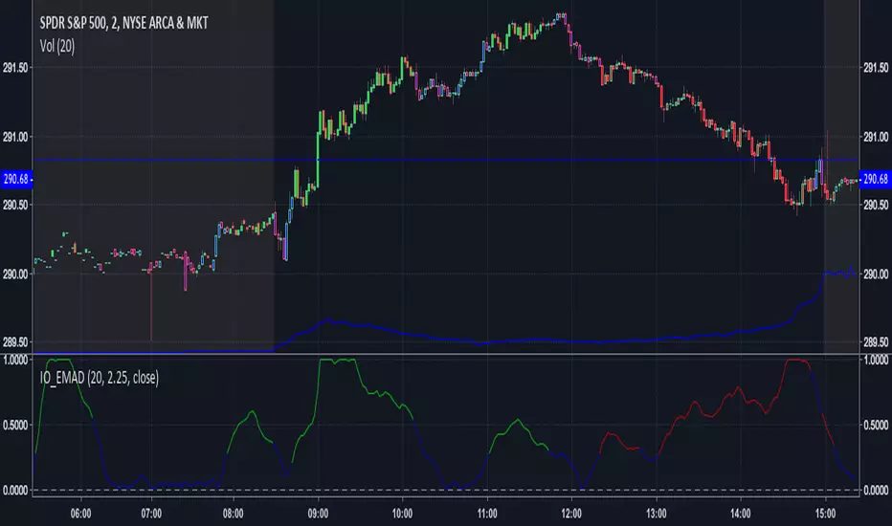Click the 07:00 time axis label
Viewport: 892px width, 526px height.
tap(151, 514)
